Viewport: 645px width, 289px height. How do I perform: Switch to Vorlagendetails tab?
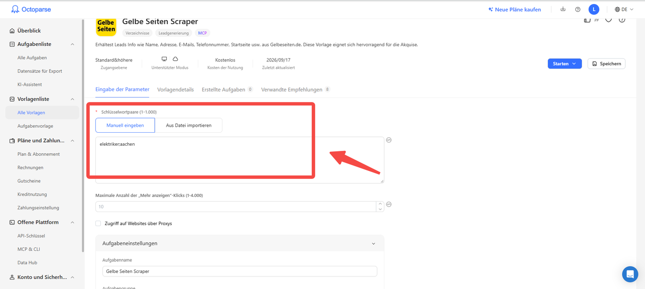click(175, 89)
